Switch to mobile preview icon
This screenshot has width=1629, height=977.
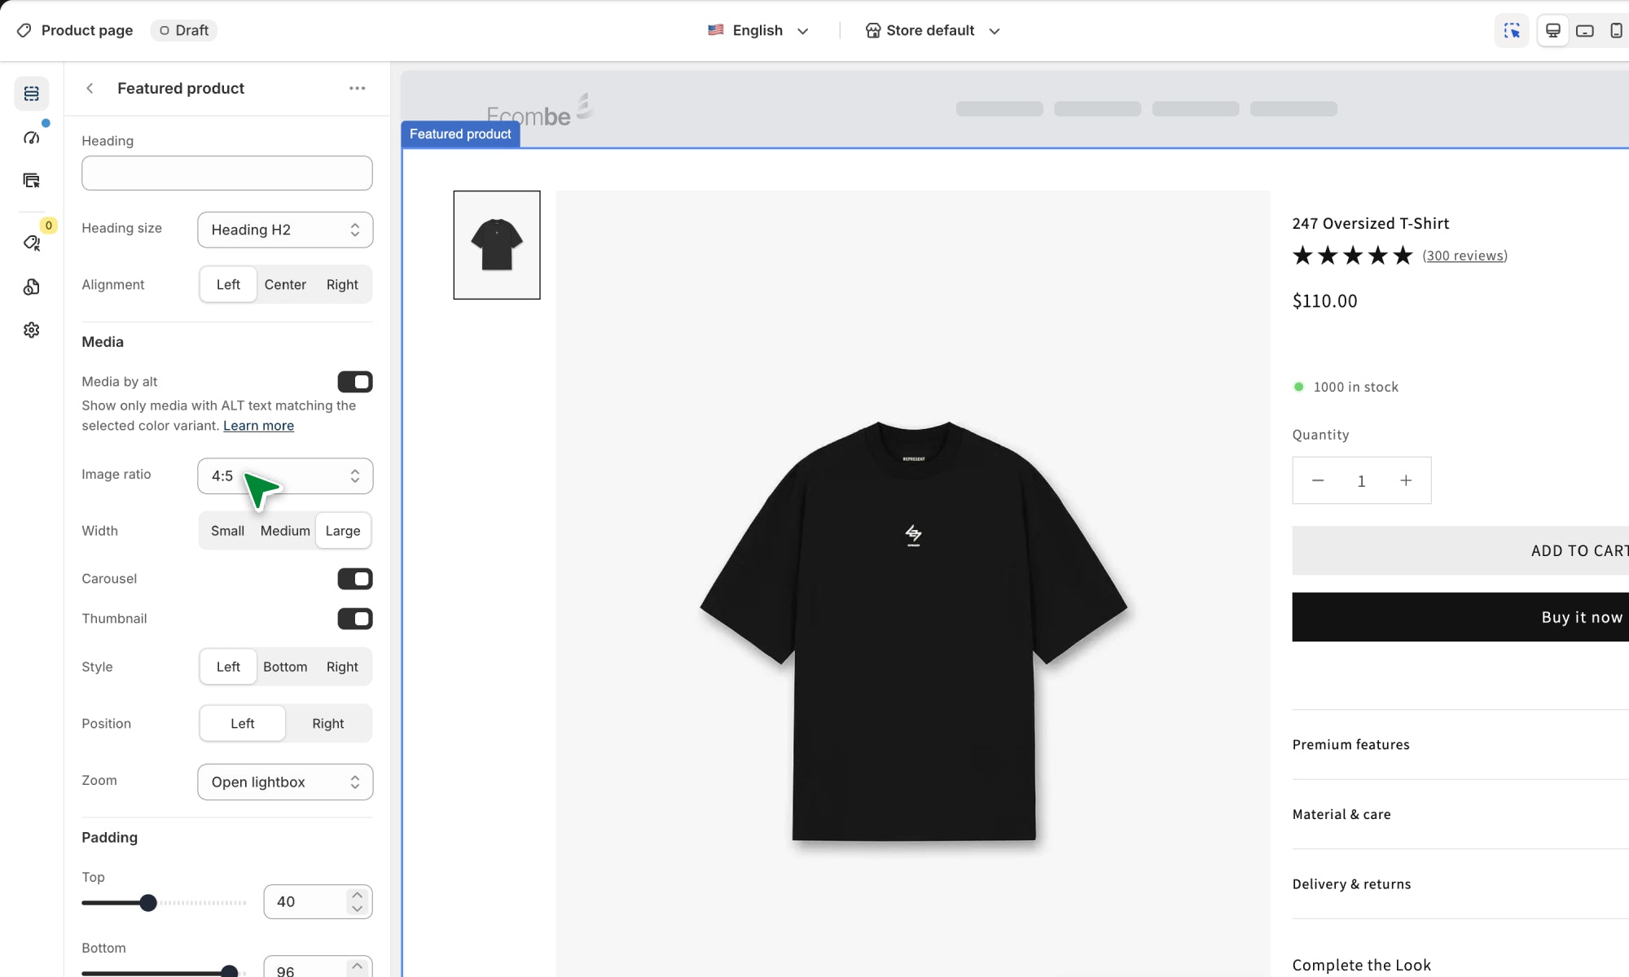[1616, 30]
